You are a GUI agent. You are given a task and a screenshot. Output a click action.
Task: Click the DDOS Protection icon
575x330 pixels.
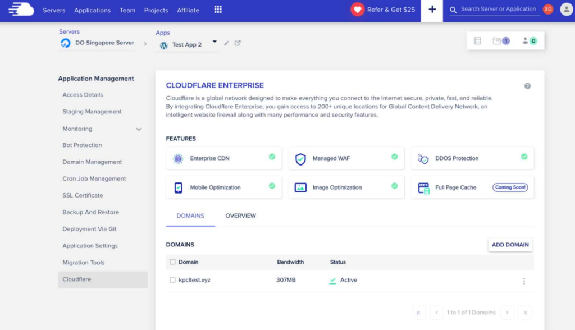click(x=423, y=158)
